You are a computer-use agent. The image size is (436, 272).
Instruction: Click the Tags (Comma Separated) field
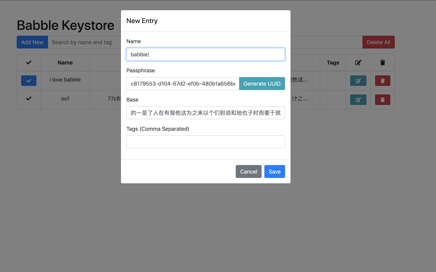[205, 142]
